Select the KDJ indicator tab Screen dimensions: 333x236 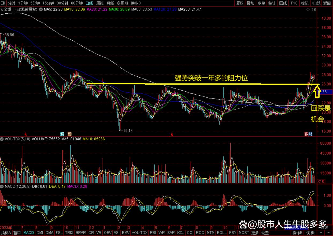(x=181, y=233)
